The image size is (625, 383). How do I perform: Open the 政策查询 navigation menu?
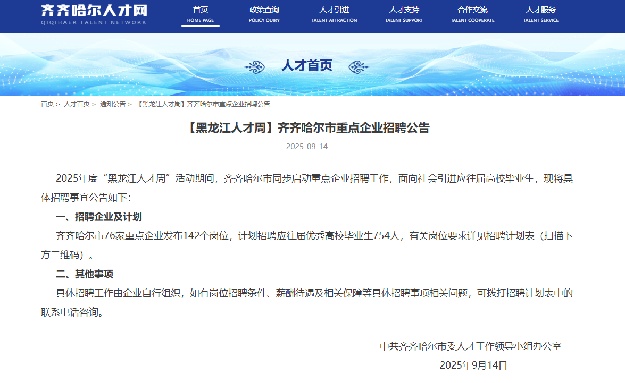coord(264,14)
